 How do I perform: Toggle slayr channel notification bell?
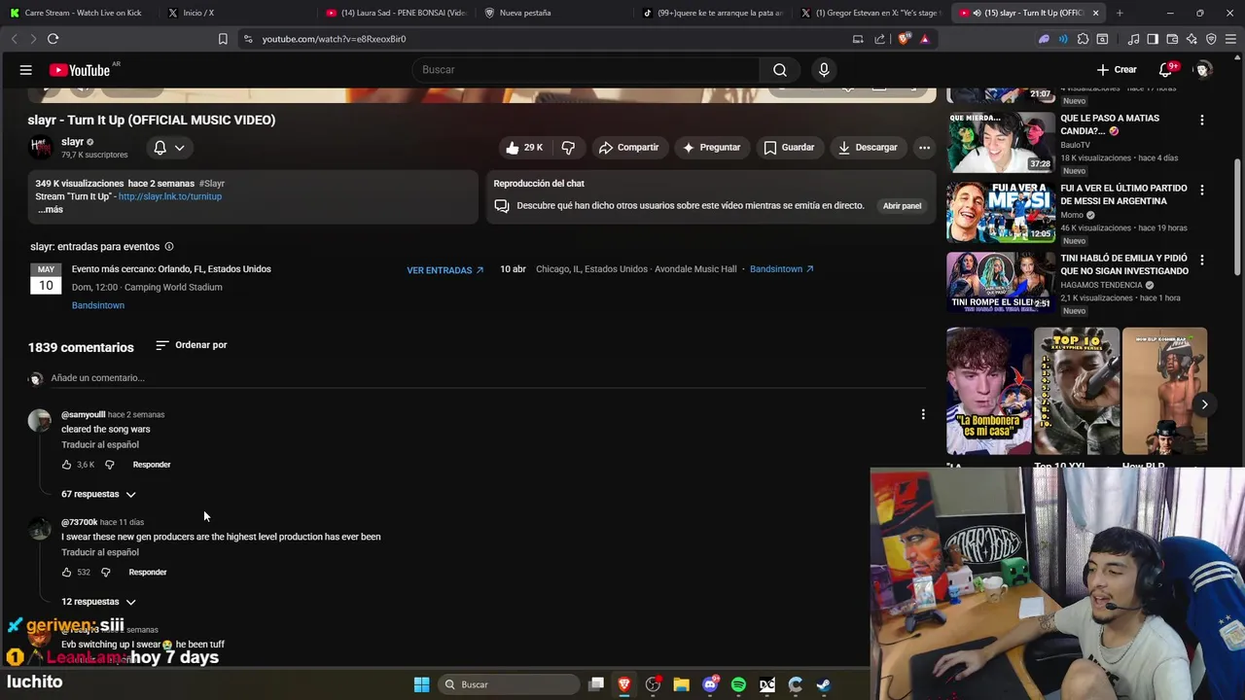(160, 148)
